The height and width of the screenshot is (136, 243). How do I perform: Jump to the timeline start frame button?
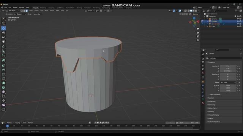(x=95, y=123)
